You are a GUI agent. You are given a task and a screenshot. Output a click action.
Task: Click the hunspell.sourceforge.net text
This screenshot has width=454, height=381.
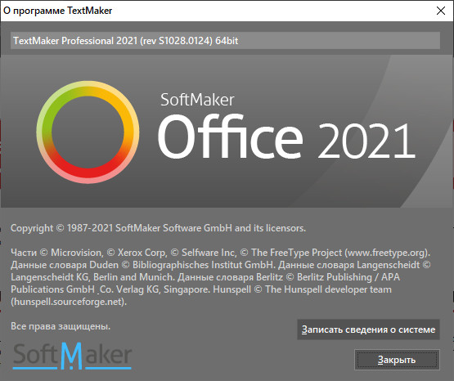pos(69,302)
